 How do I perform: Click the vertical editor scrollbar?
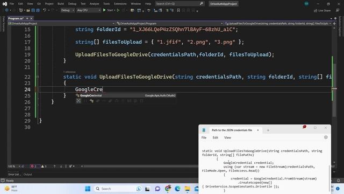(334, 90)
